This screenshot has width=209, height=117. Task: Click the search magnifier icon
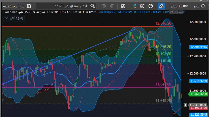[x=93, y=6]
